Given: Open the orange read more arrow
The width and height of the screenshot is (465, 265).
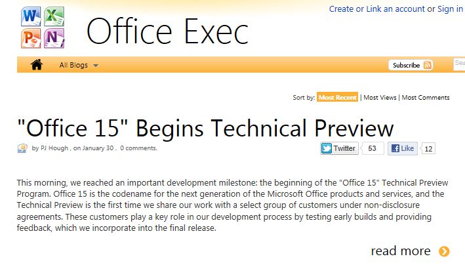Looking at the screenshot, I should pos(444,251).
